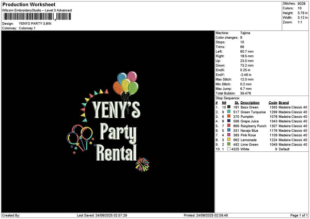Click the Bass Green description text

(250, 107)
